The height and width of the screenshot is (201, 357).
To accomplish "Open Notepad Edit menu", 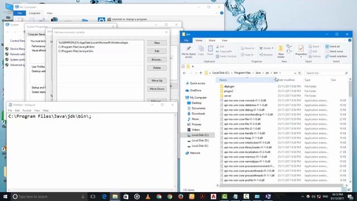I will pyautogui.click(x=17, y=111).
